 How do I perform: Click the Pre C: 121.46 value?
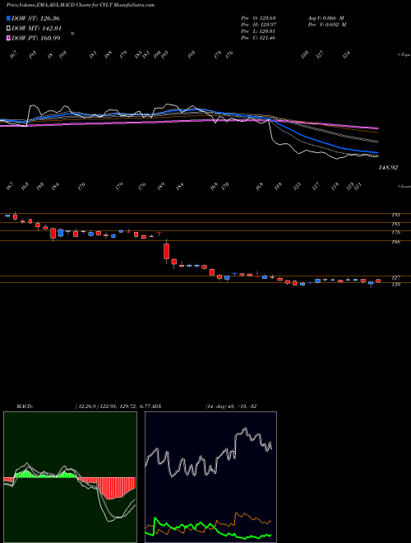coord(258,38)
